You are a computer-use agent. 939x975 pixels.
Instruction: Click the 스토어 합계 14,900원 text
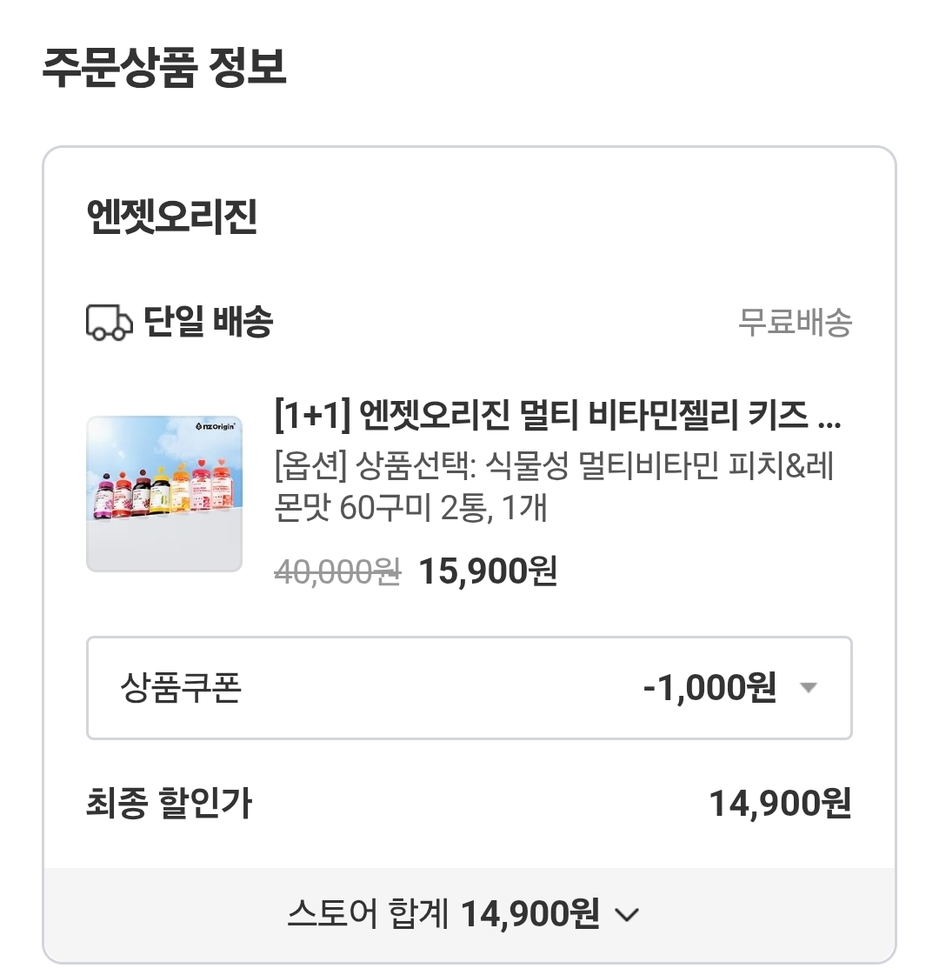pos(443,914)
